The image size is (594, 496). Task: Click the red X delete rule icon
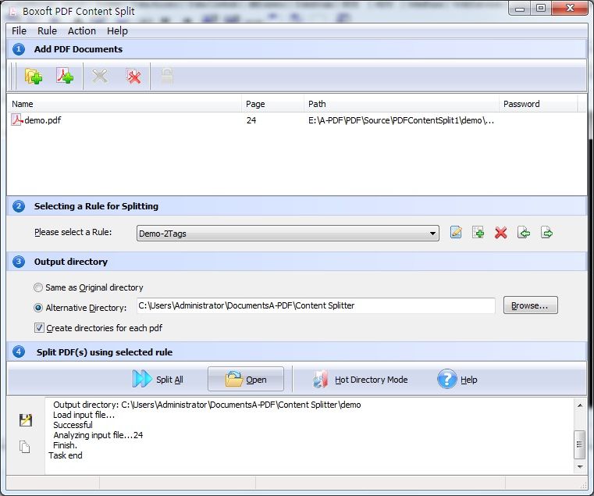(501, 233)
